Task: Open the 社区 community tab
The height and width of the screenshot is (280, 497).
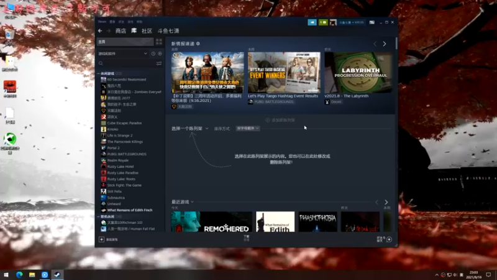Action: click(x=147, y=30)
